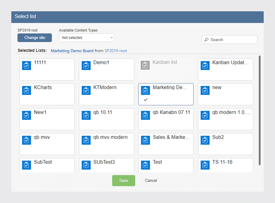The image size is (275, 203).
Task: Select the Kanban Updat... list name
Action: [x=231, y=62]
